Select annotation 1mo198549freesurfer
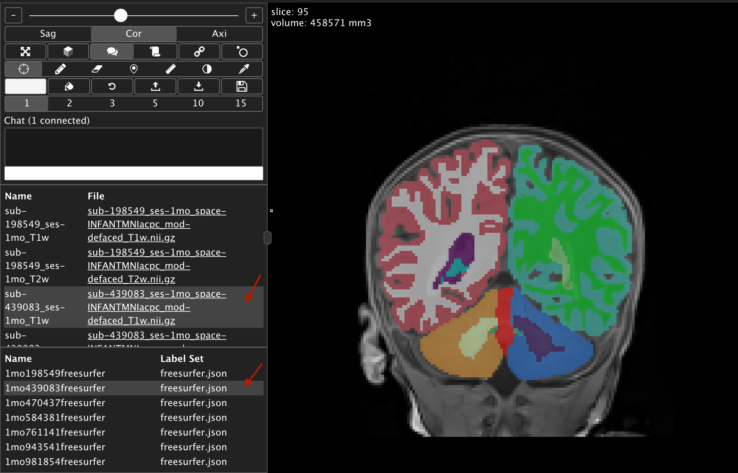The image size is (738, 473). point(55,373)
